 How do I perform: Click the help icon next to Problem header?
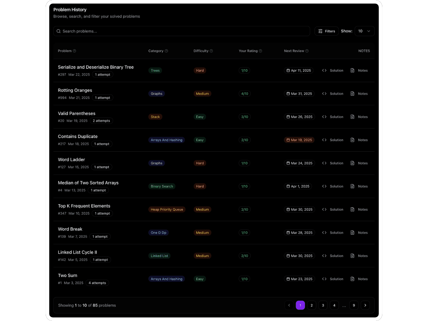coord(75,51)
